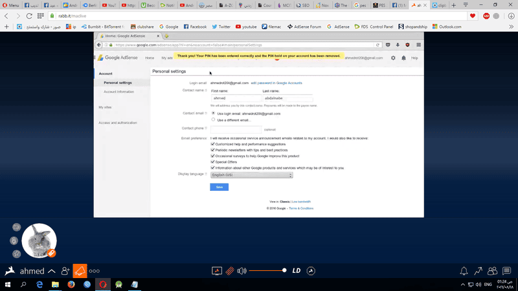
Task: Open the three-dots more options in Rabbit bar
Action: [x=94, y=271]
